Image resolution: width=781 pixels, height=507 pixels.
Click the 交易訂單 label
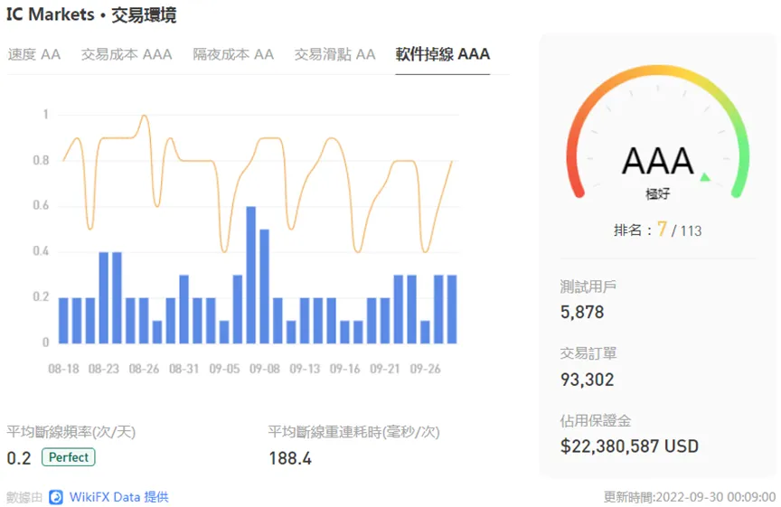click(x=588, y=353)
